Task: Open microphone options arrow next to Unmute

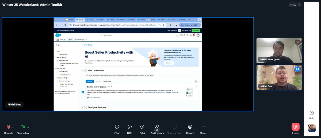Action: [13, 127]
